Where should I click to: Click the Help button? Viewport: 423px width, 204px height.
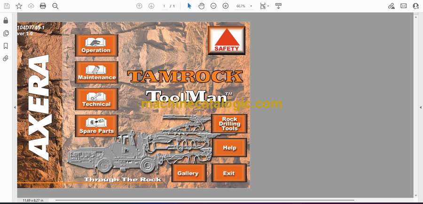[x=229, y=147]
